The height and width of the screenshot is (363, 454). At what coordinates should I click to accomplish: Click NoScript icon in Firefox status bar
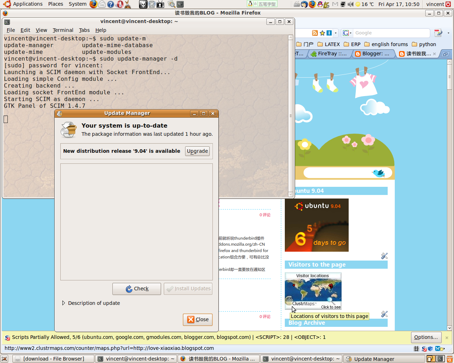pyautogui.click(x=424, y=349)
